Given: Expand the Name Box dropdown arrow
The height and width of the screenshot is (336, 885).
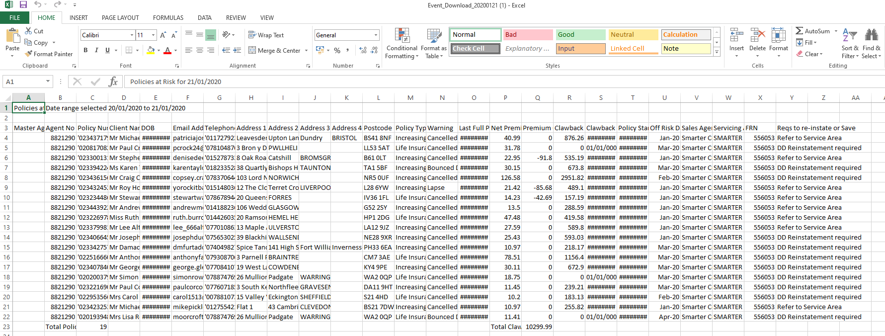Looking at the screenshot, I should 48,82.
